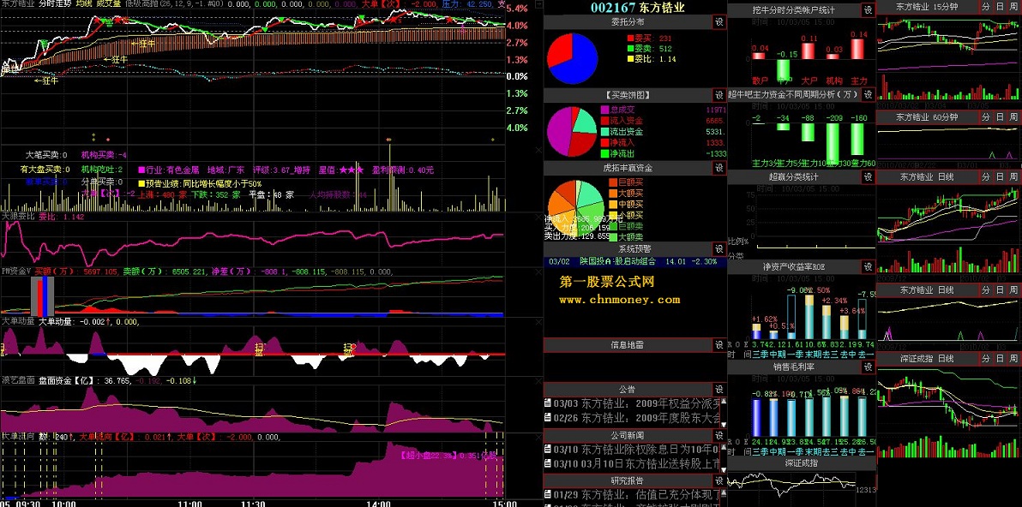
Task: Open settings 设 for 委托分布 panel
Action: tap(719, 22)
